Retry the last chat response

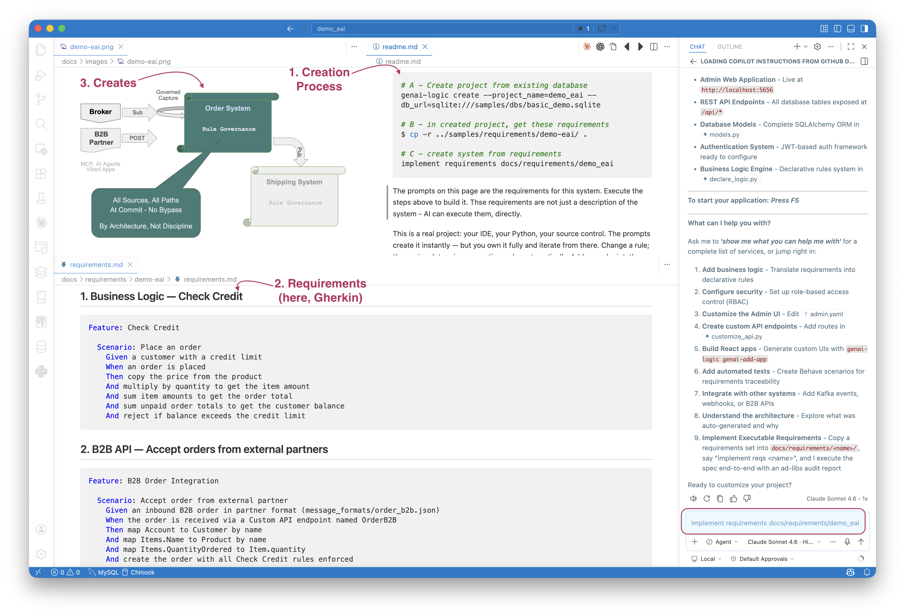coord(707,499)
